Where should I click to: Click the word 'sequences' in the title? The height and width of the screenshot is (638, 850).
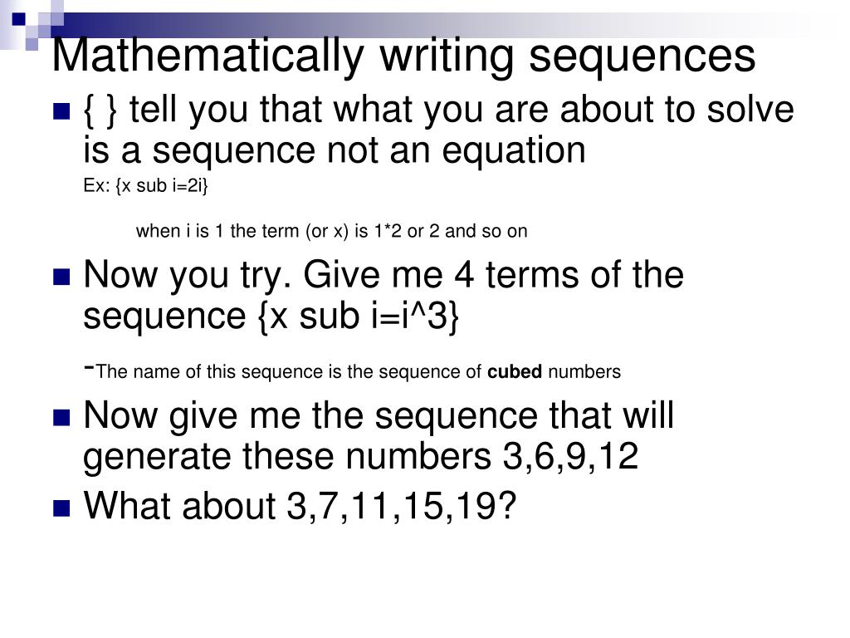(642, 56)
